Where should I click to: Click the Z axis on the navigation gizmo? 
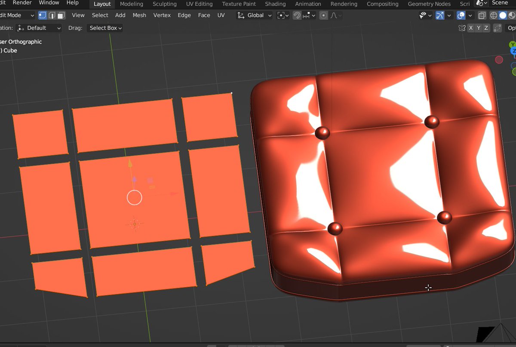(x=513, y=51)
